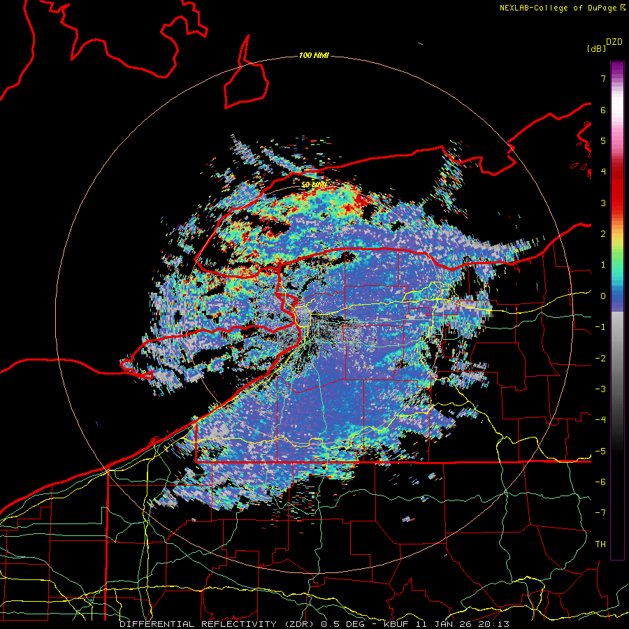Click the 11 JAN 26 date in caption
This screenshot has height=629, width=629.
444,624
